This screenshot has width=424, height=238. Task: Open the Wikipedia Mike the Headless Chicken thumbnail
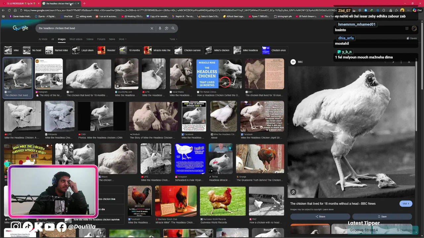click(x=60, y=116)
